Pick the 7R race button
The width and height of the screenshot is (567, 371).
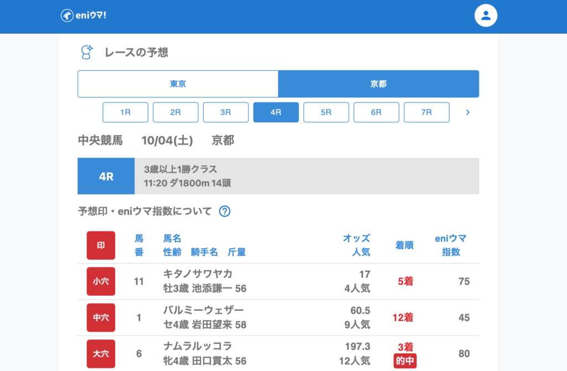point(426,112)
